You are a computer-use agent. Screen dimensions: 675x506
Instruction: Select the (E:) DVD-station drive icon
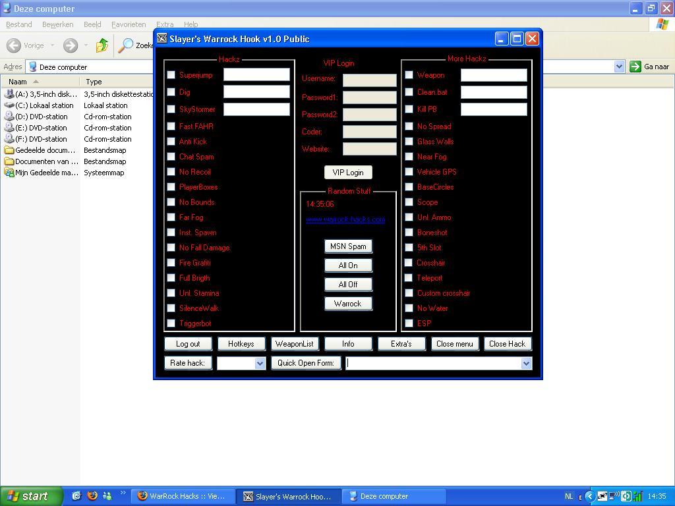9,127
